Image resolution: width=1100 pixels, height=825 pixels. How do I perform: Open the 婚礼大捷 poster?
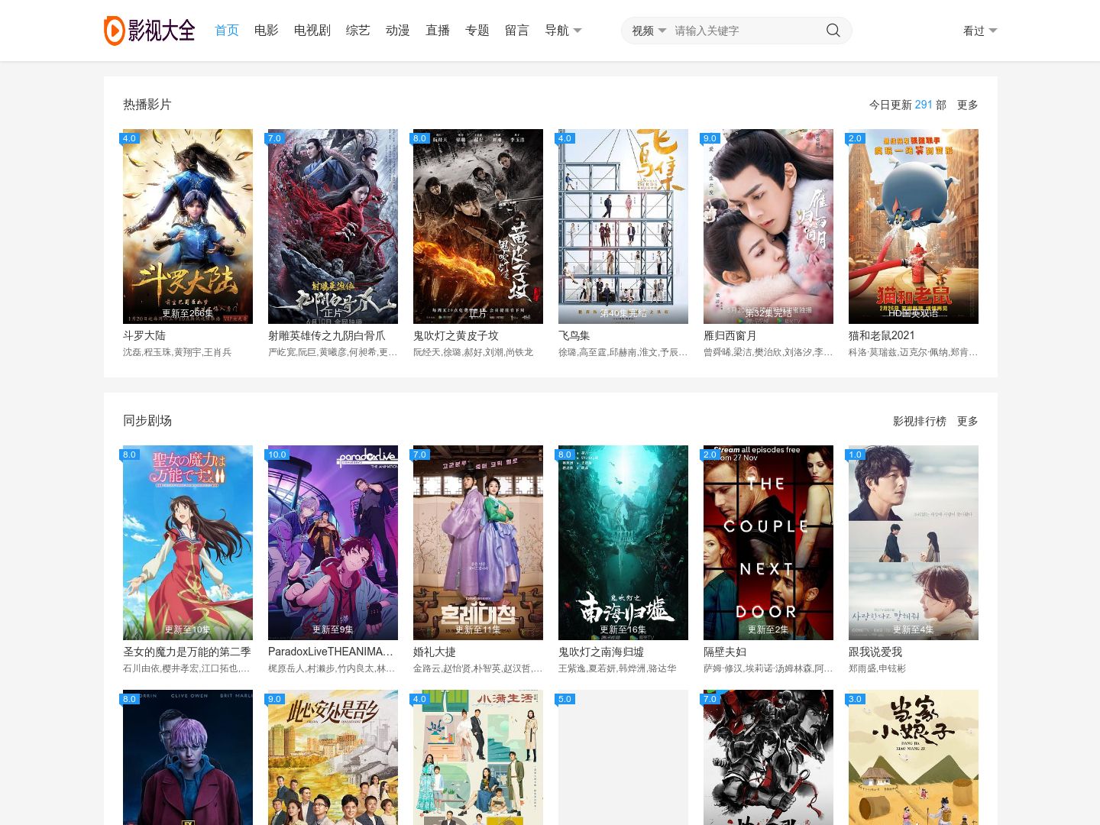click(478, 542)
